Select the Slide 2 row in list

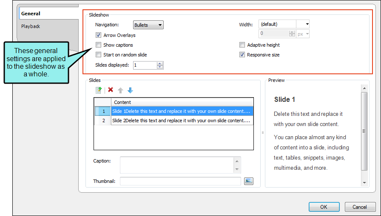[174, 121]
